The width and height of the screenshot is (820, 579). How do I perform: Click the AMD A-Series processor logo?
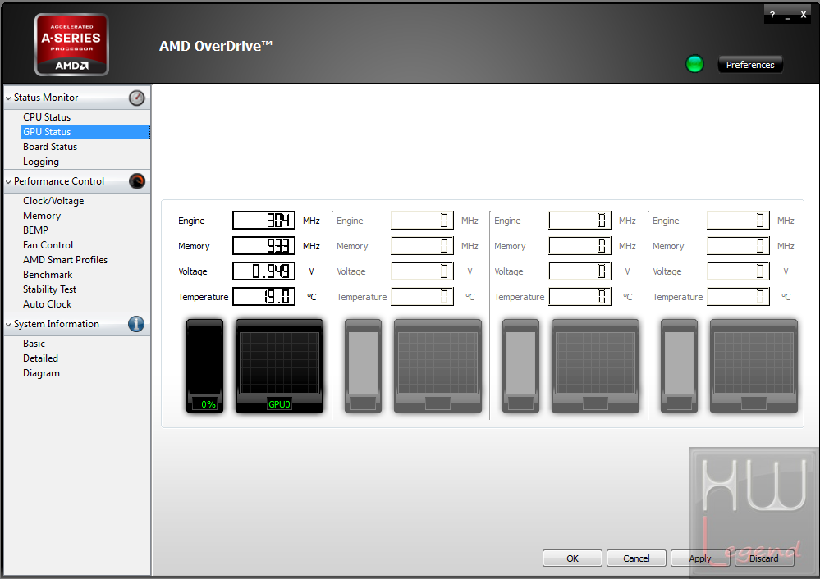tap(71, 45)
